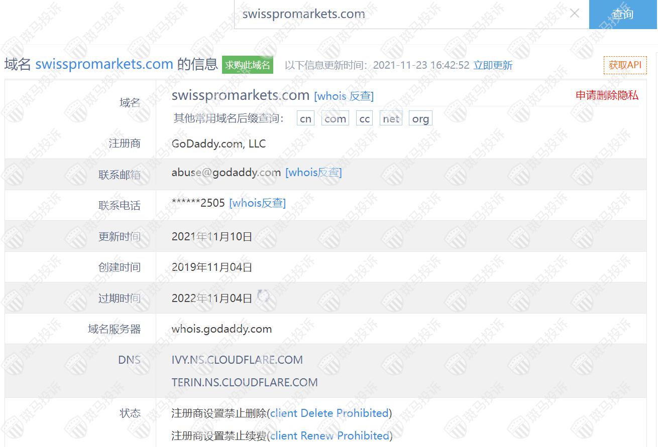Select the com domain suffix

click(x=335, y=119)
